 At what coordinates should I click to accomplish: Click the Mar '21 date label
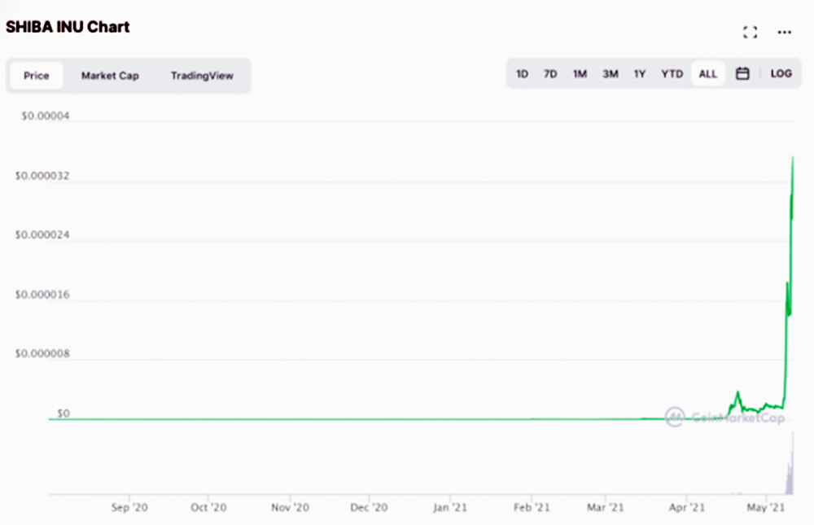(606, 507)
